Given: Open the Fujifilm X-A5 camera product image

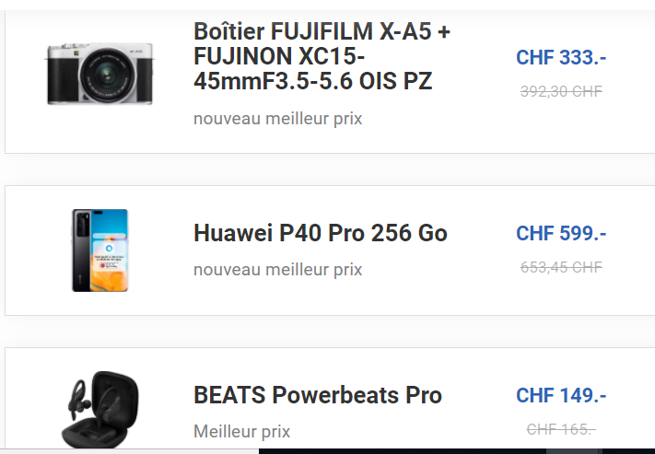Looking at the screenshot, I should click(99, 74).
